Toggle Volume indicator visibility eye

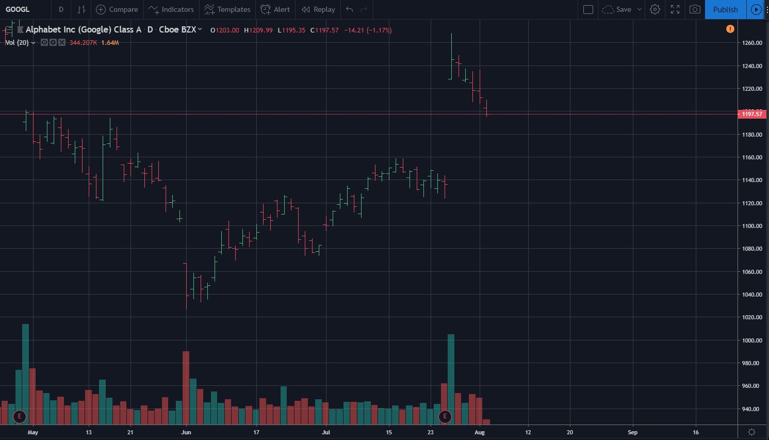[x=44, y=42]
